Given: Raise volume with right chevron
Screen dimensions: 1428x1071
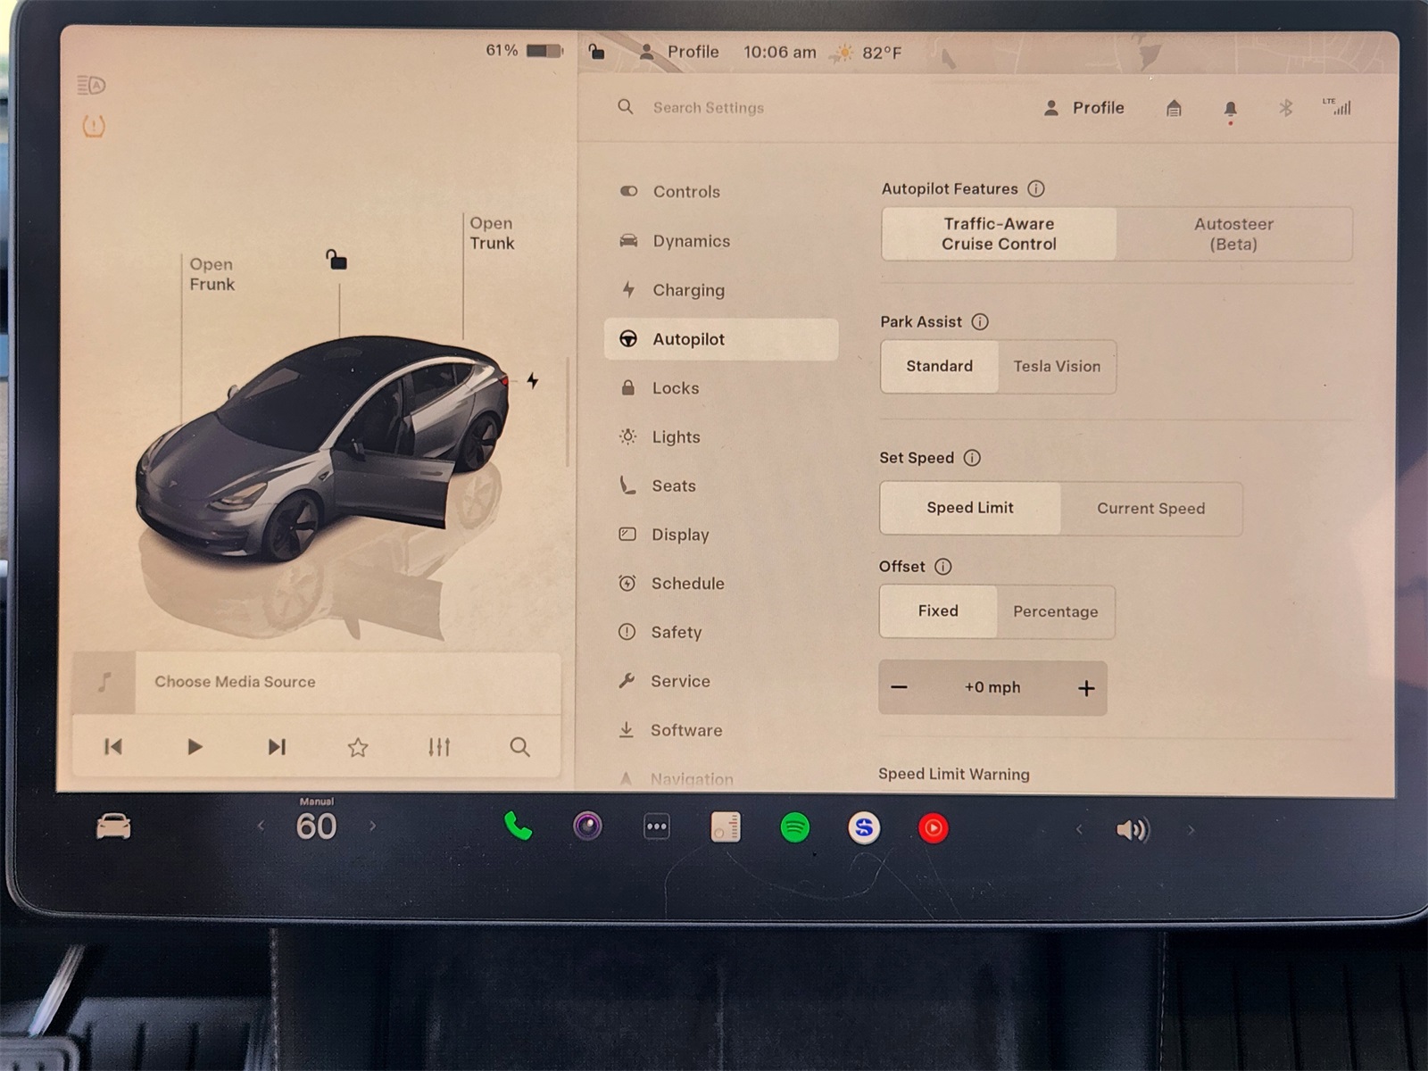Looking at the screenshot, I should [x=1191, y=830].
